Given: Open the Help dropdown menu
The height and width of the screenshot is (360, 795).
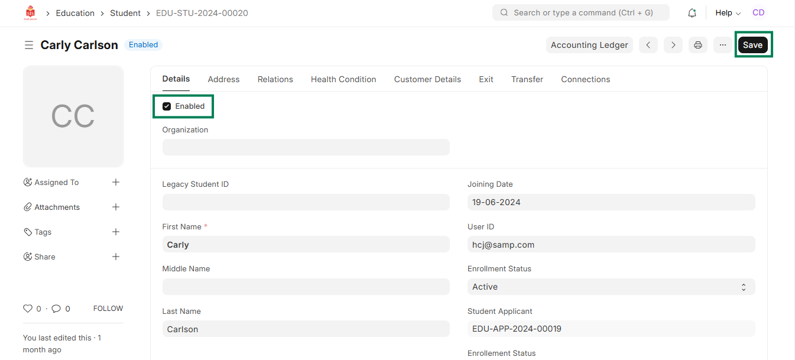Looking at the screenshot, I should 728,13.
